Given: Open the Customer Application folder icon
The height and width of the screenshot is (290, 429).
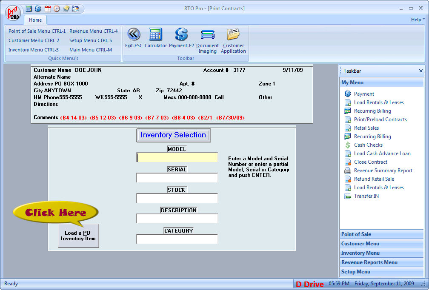Looking at the screenshot, I should [233, 35].
